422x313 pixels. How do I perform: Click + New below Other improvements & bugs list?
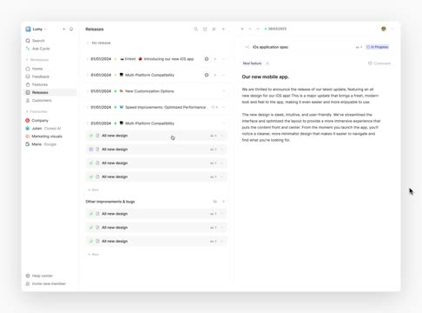point(94,254)
